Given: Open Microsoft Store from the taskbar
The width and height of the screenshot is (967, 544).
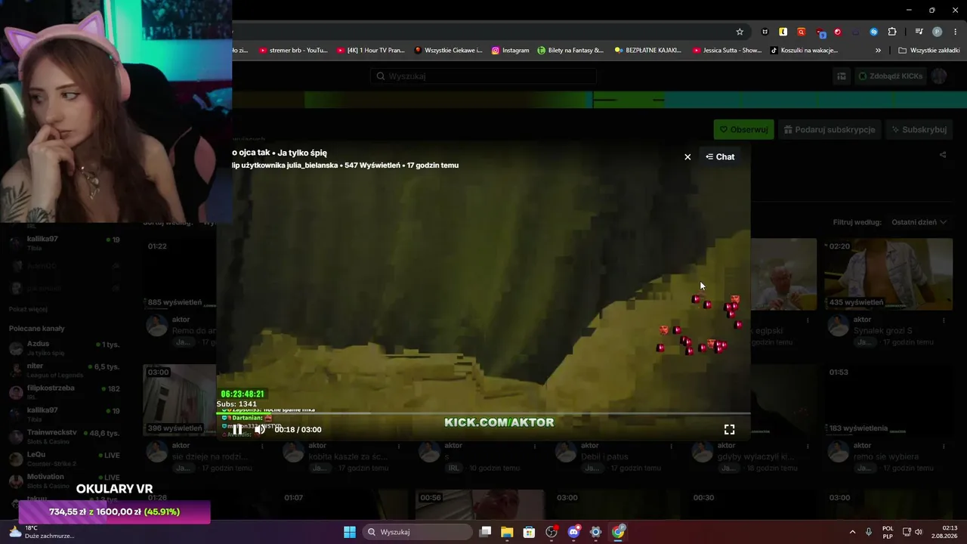Looking at the screenshot, I should 529,532.
